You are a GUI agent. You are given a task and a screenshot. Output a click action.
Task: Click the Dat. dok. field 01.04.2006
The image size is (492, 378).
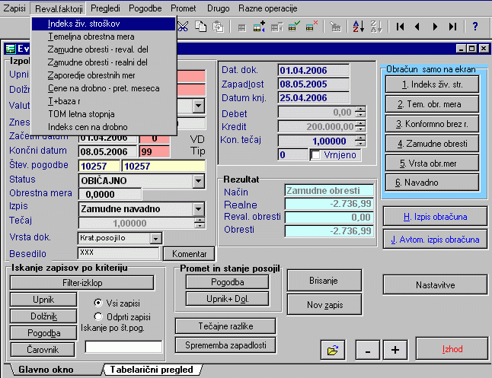tap(313, 70)
